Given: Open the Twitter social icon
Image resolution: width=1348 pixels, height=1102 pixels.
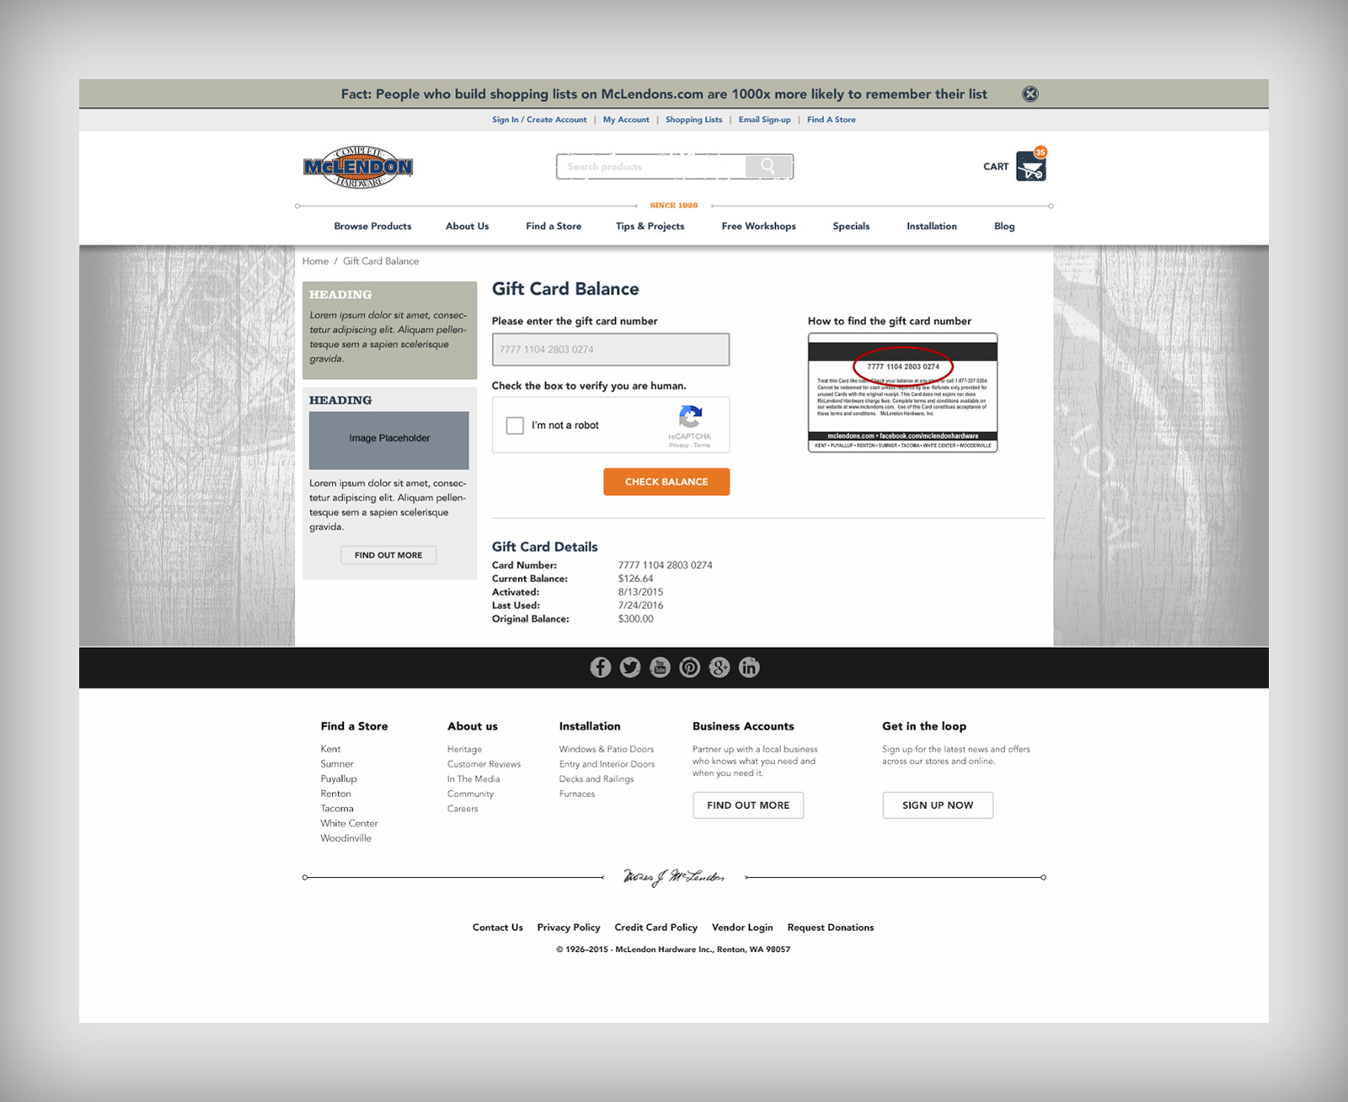Looking at the screenshot, I should coord(630,667).
